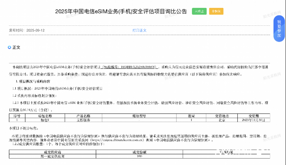This screenshot has width=286, height=165.
Task: Click the announcement title heading
Action: pos(121,12)
